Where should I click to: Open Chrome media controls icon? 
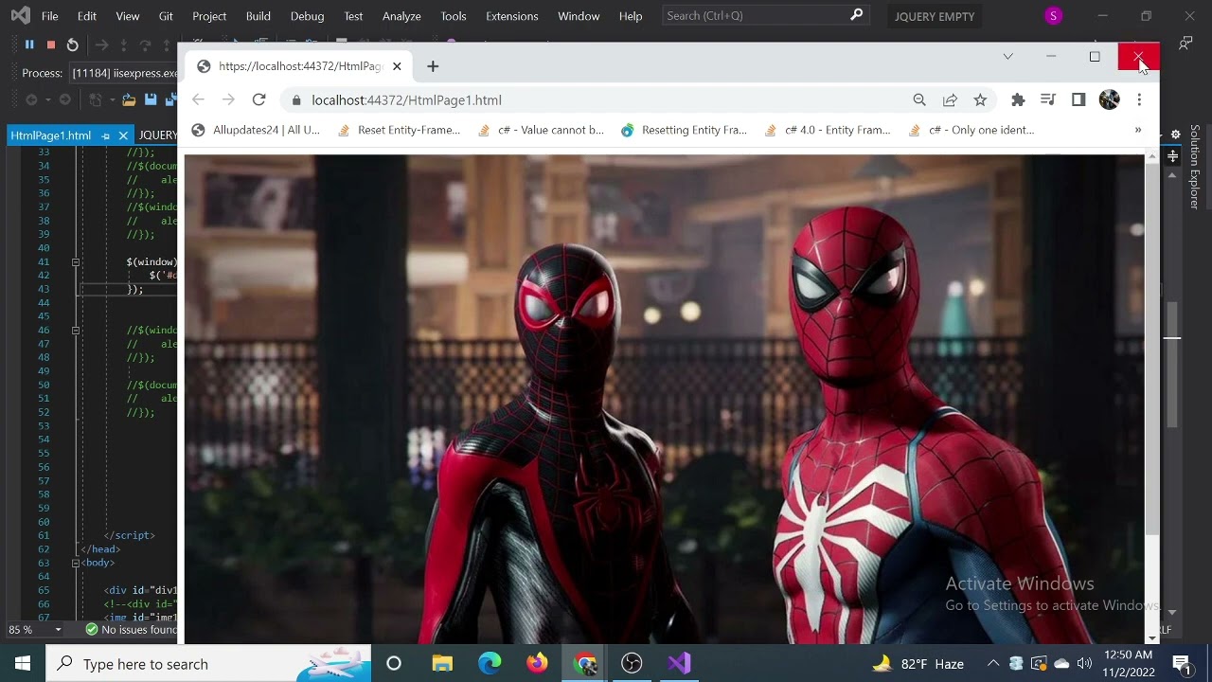[x=1048, y=99]
